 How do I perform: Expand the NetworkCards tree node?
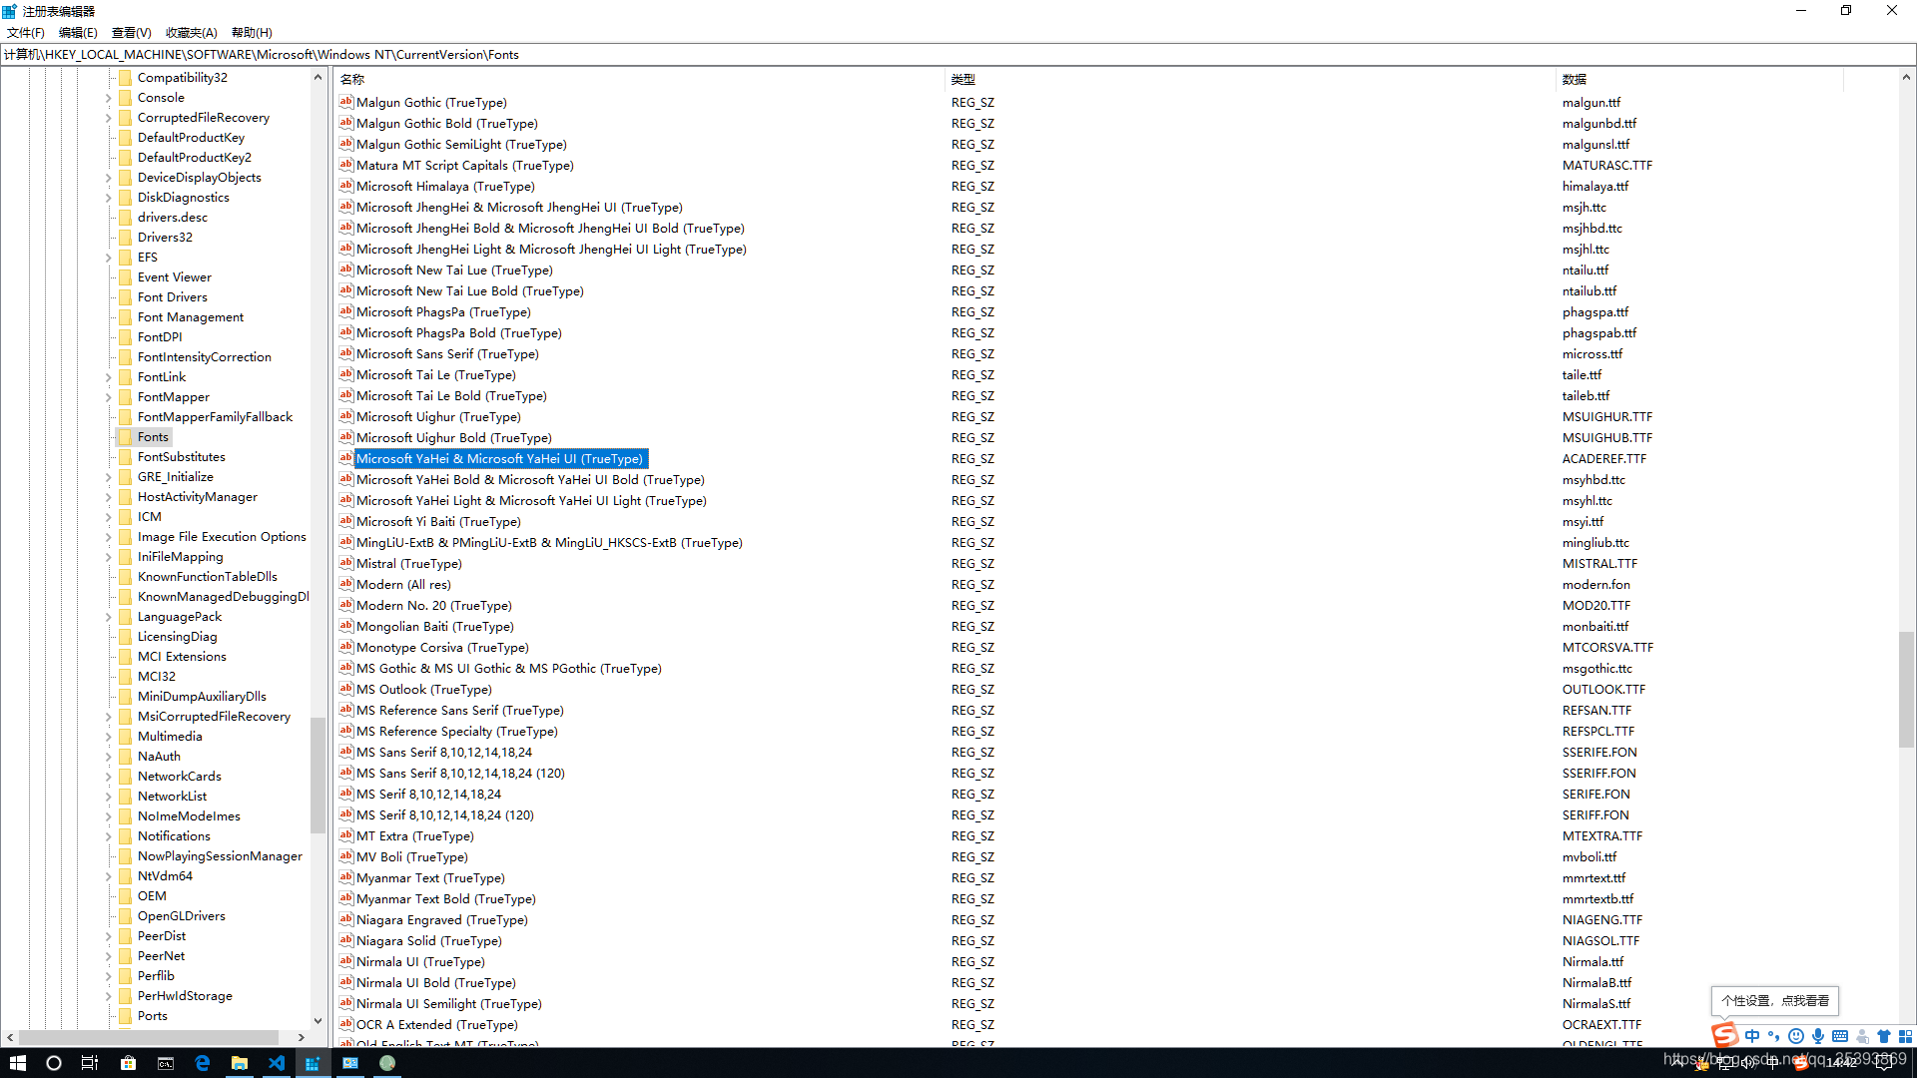[108, 777]
